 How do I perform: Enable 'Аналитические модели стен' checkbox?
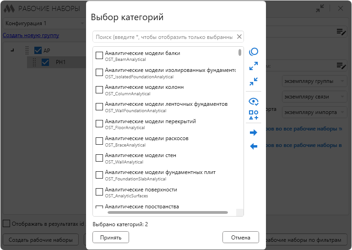coord(99,158)
